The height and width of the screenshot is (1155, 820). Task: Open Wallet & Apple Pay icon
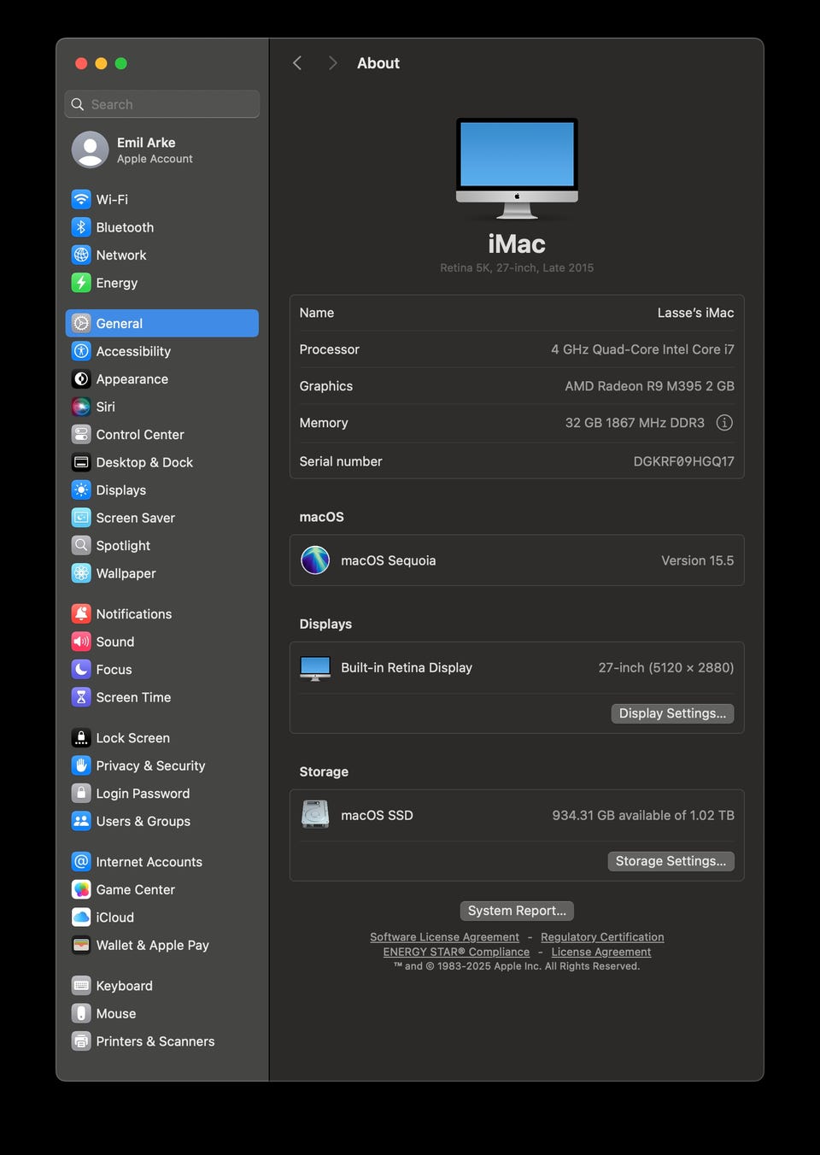click(81, 945)
